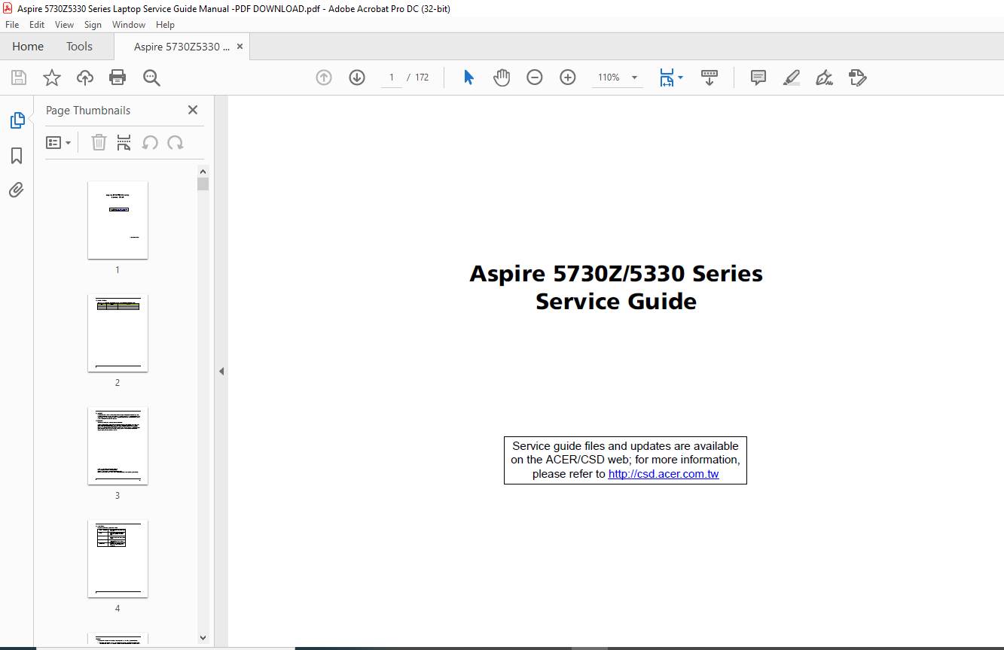Open the Edit menu
This screenshot has width=1004, height=650.
(x=37, y=25)
